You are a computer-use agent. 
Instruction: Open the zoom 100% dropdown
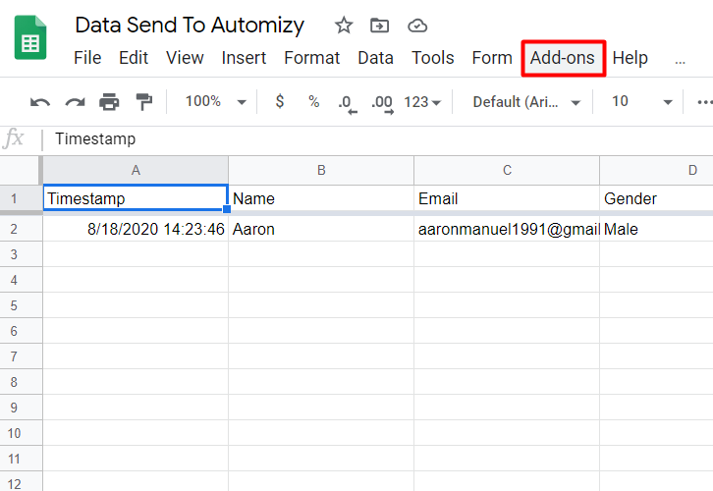point(215,101)
